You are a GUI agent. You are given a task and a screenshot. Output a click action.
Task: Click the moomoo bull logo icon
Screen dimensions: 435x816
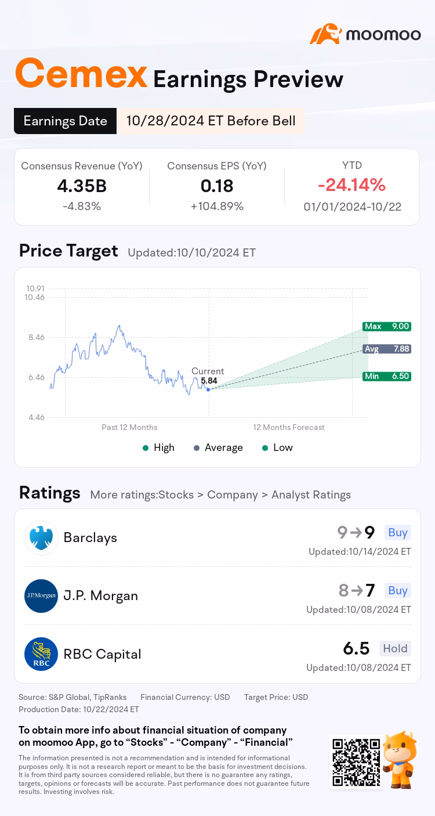click(325, 34)
